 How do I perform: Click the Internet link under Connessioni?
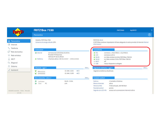pyautogui.click(x=39, y=53)
